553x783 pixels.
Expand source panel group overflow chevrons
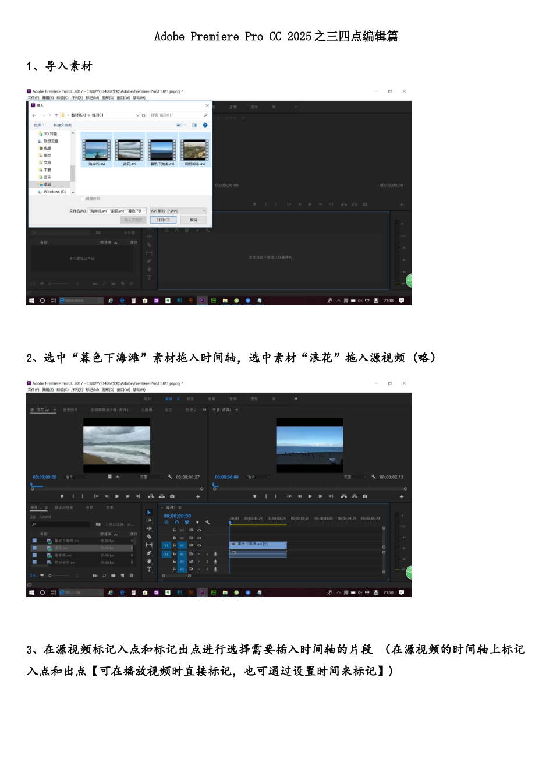coord(204,410)
